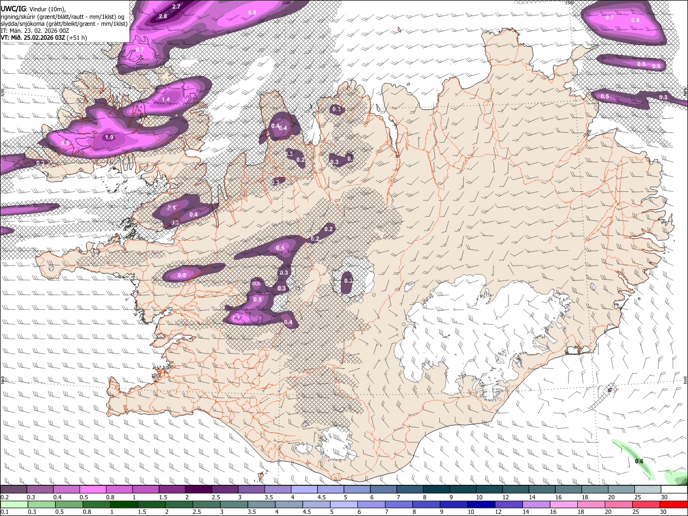This screenshot has height=516, width=688.
Task: Select the bright pink 0.5 swatch in upper legend
Action: [x=92, y=490]
